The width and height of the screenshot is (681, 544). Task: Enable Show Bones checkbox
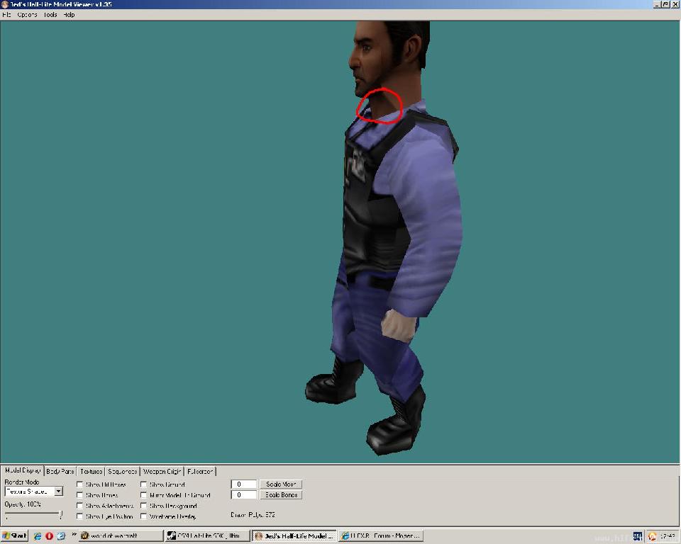[x=79, y=495]
